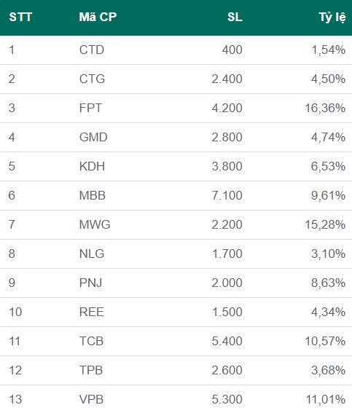Click the STT column header

20,17
